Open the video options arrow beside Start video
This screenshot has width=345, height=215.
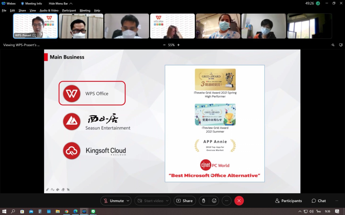tap(167, 201)
